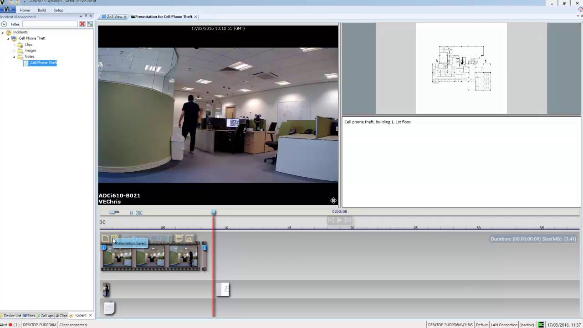Click the right blue info marker on the clip
583x328 pixels.
pyautogui.click(x=205, y=247)
